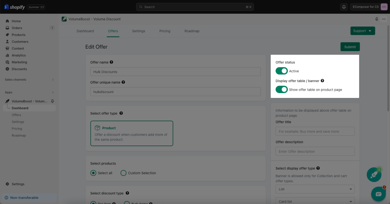Click the Submit button

coord(350,47)
